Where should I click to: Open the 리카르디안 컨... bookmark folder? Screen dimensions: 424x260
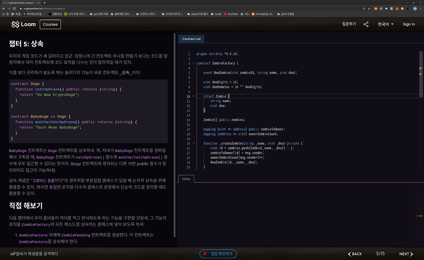(172, 14)
